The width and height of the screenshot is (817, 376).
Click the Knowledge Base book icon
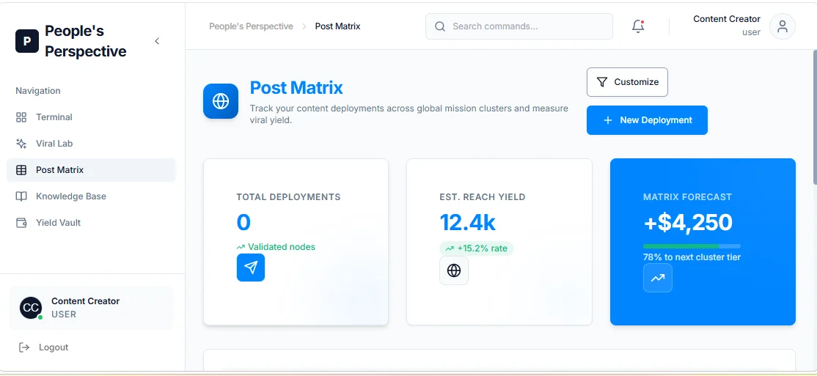pyautogui.click(x=21, y=196)
